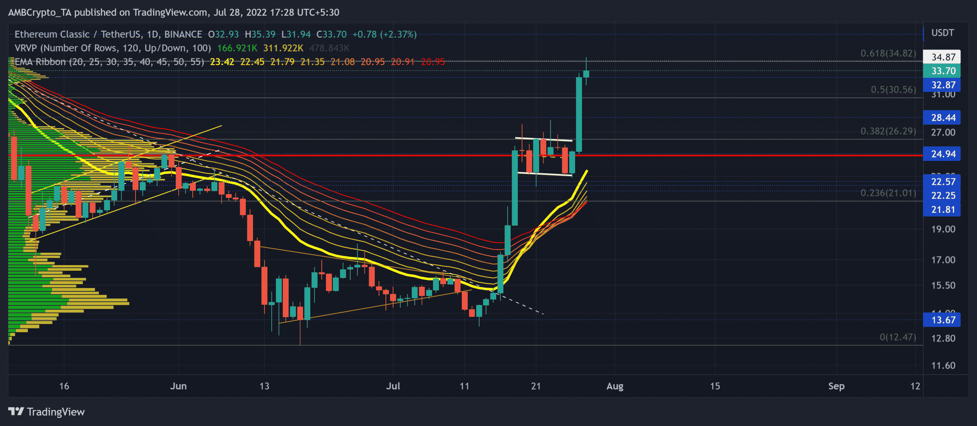
Task: Click the Jul label on time axis
Action: [x=393, y=386]
